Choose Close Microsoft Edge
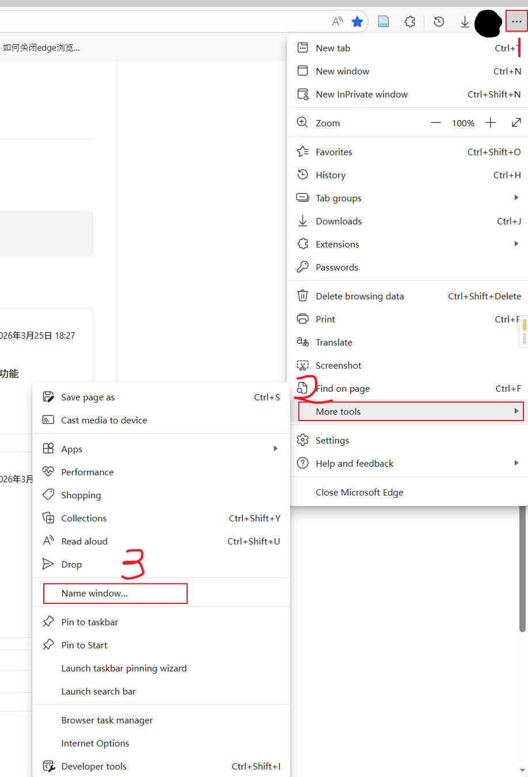Screen dimensions: 528x777 pos(408,492)
